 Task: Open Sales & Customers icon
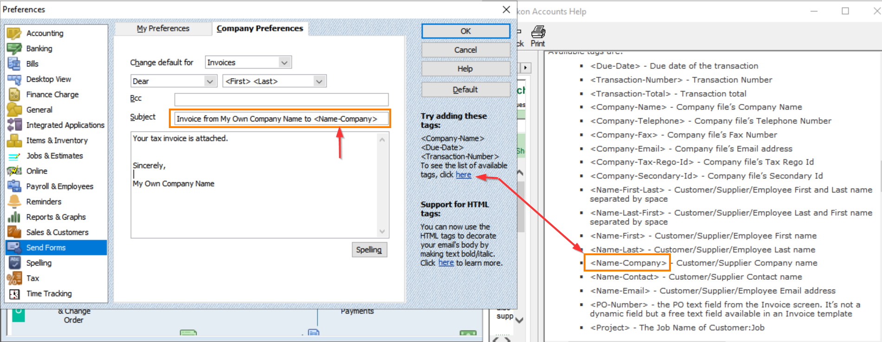14,232
